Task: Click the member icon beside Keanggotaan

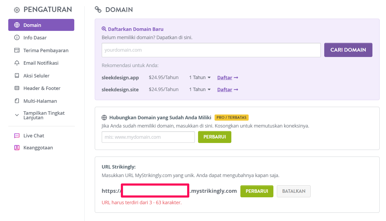Action: (x=17, y=148)
